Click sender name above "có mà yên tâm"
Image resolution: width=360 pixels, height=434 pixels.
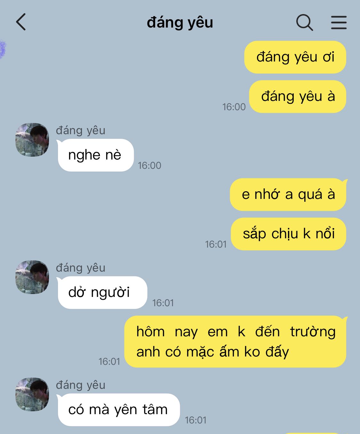[81, 385]
